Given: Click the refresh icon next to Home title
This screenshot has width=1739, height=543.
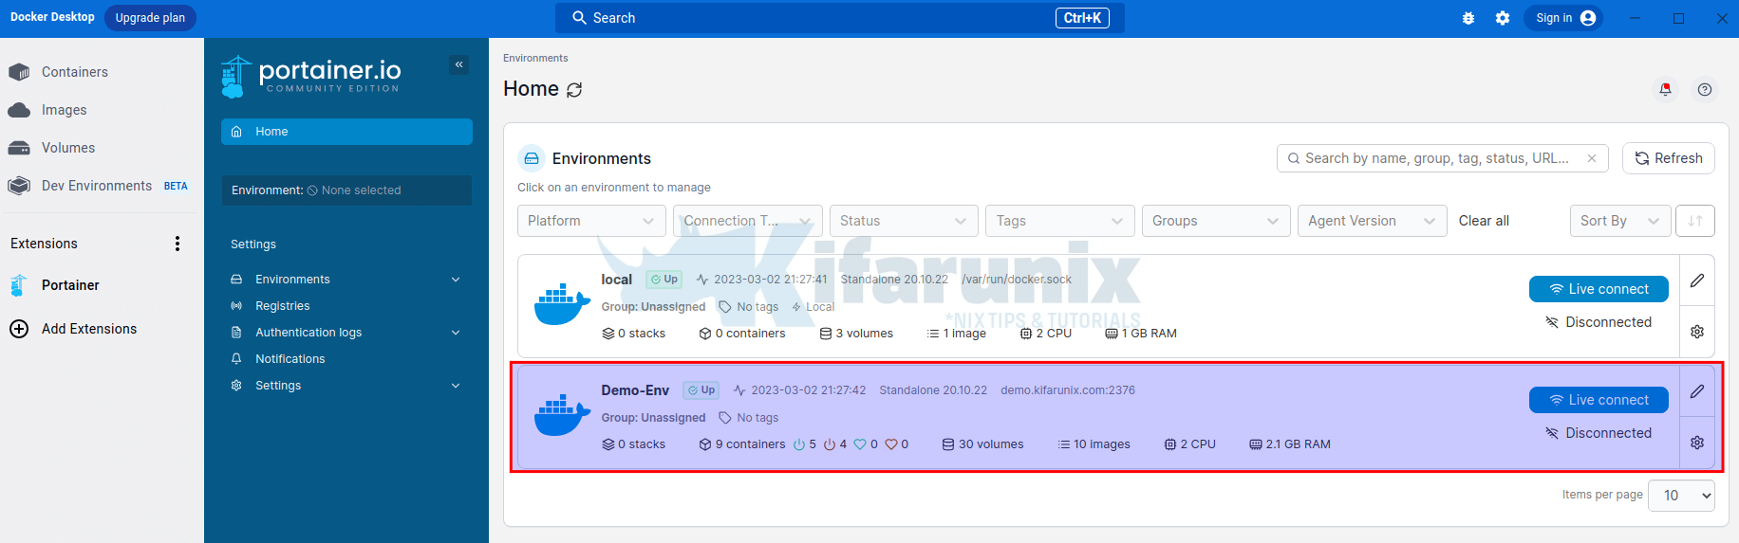Looking at the screenshot, I should [574, 90].
